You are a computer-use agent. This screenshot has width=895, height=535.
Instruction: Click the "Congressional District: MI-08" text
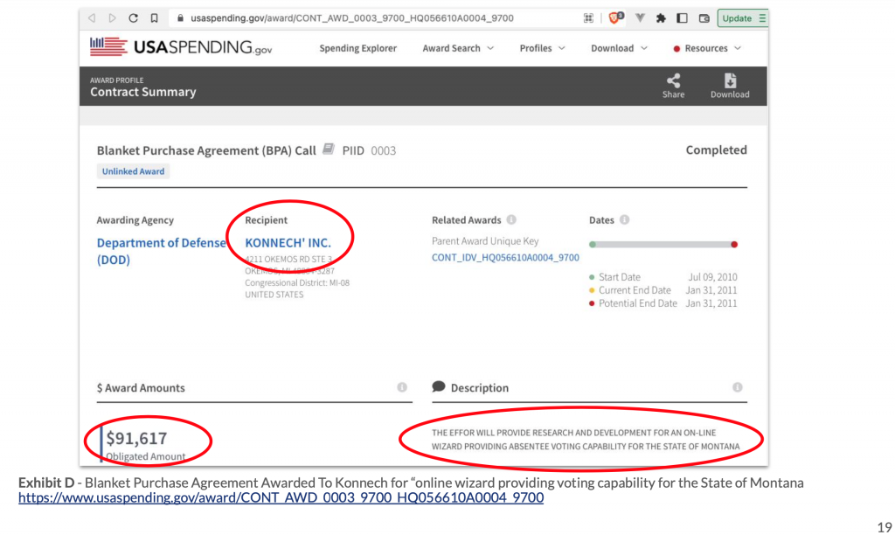pos(297,282)
